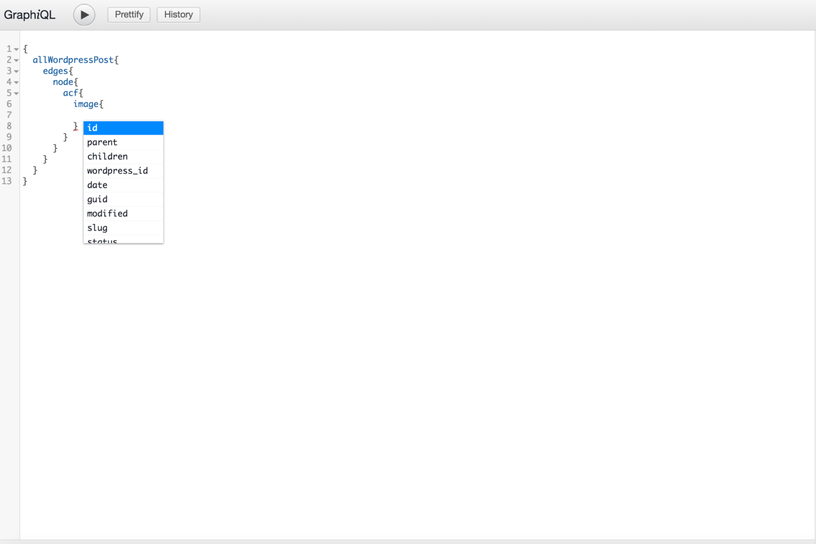This screenshot has height=544, width=816.
Task: Collapse the edges block fold arrow
Action: [16, 71]
